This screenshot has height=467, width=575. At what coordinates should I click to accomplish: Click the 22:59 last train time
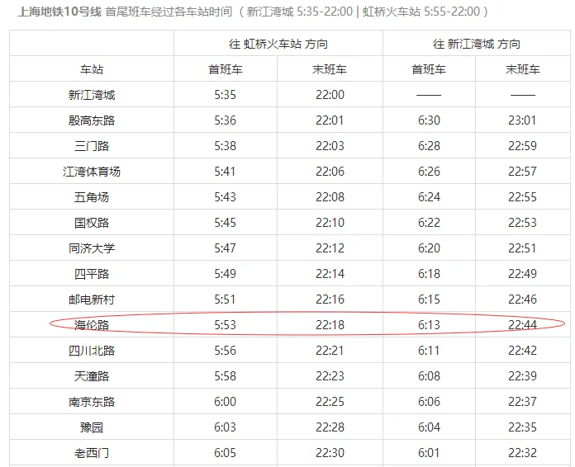[522, 146]
